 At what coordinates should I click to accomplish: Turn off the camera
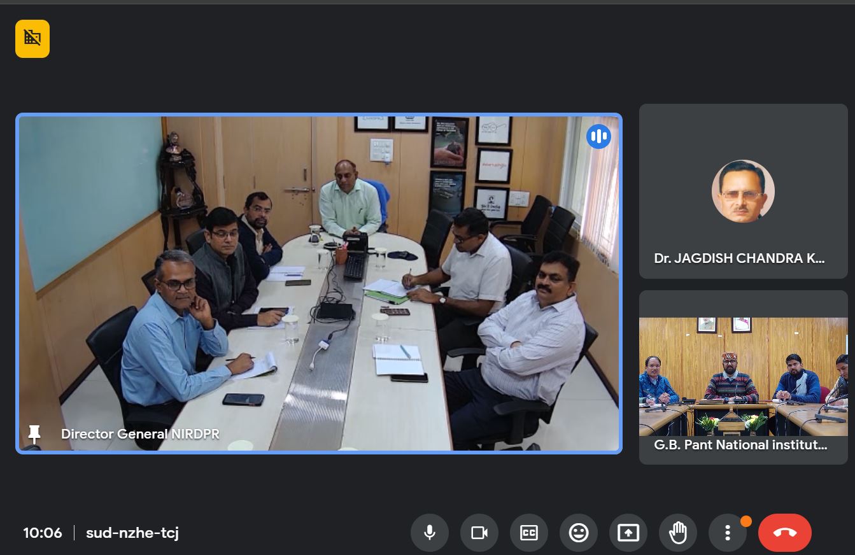coord(479,533)
